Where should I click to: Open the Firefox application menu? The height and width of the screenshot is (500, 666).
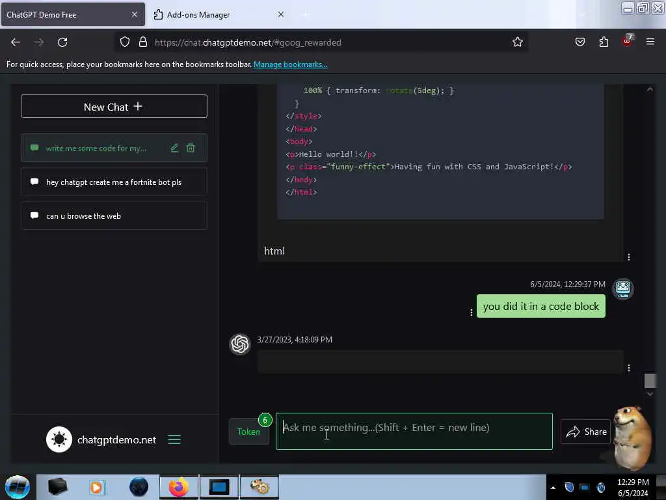click(650, 42)
